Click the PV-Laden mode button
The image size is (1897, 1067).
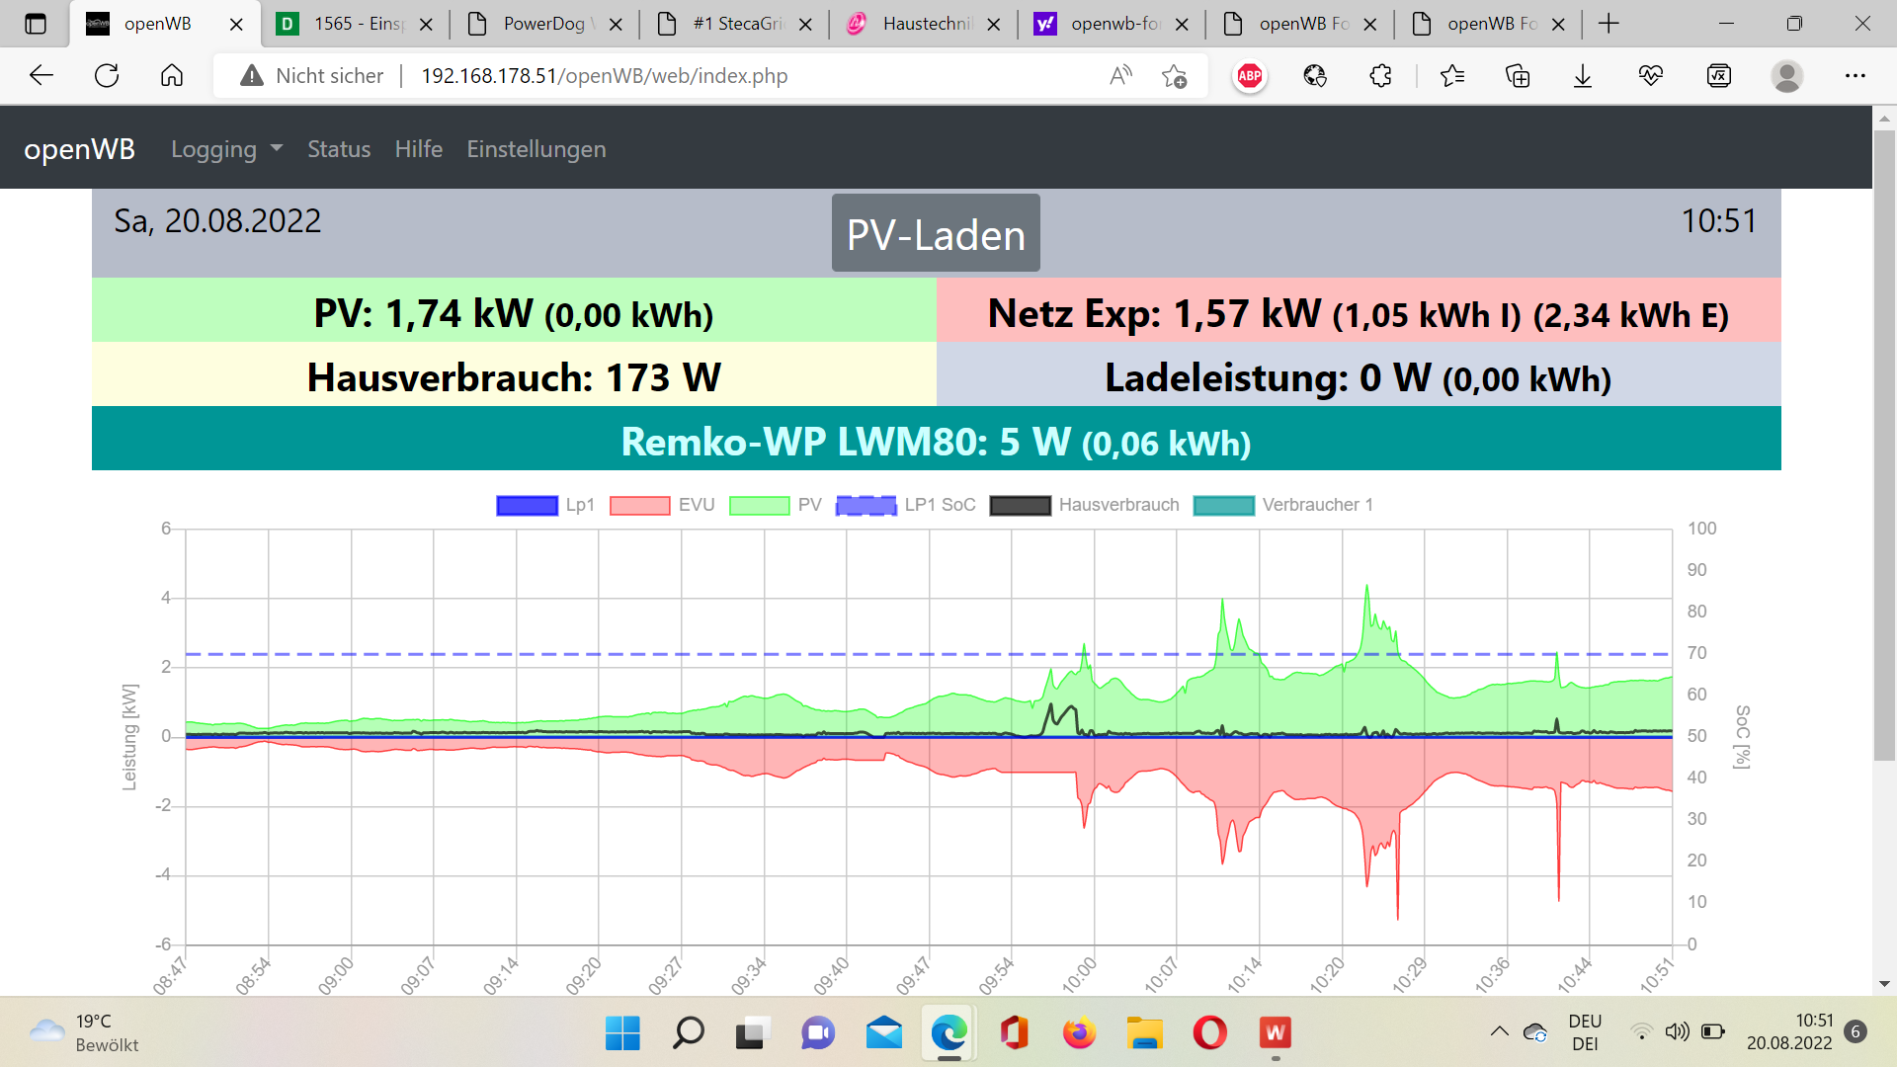point(935,234)
